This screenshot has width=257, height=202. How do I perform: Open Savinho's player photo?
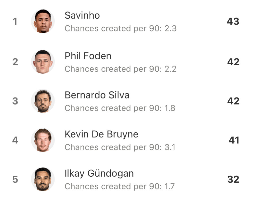point(43,21)
